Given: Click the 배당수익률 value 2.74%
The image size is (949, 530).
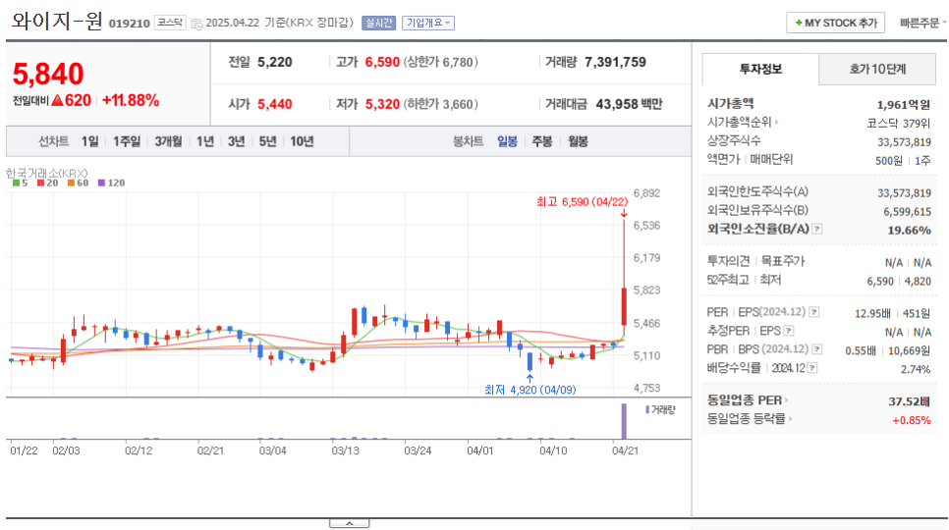Looking at the screenshot, I should point(916,369).
